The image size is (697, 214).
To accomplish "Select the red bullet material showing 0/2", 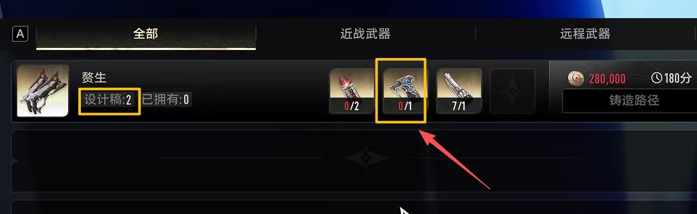I will pos(352,91).
